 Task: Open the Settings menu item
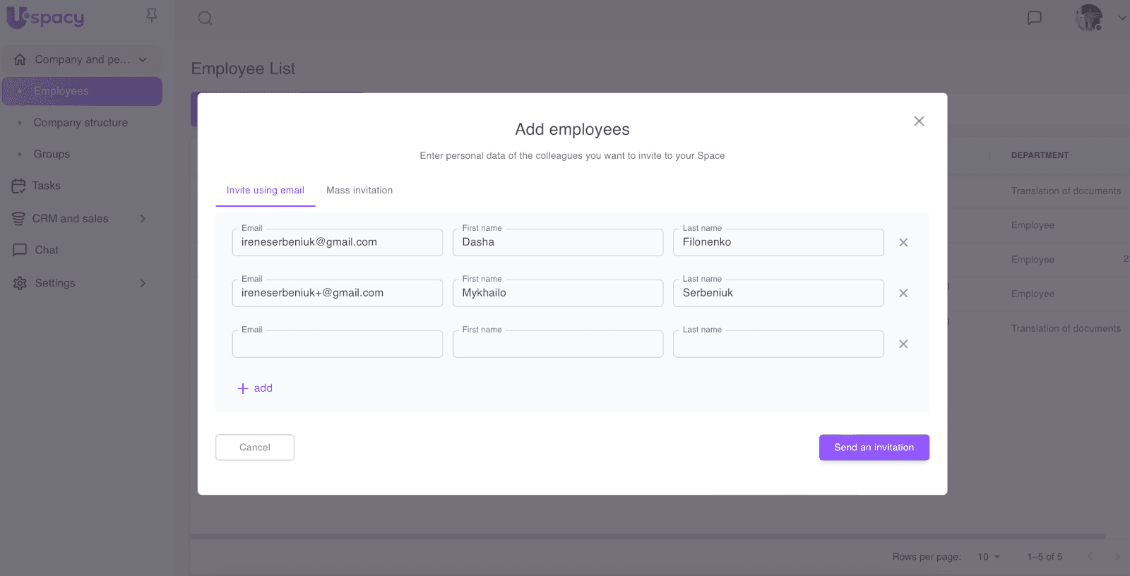55,283
